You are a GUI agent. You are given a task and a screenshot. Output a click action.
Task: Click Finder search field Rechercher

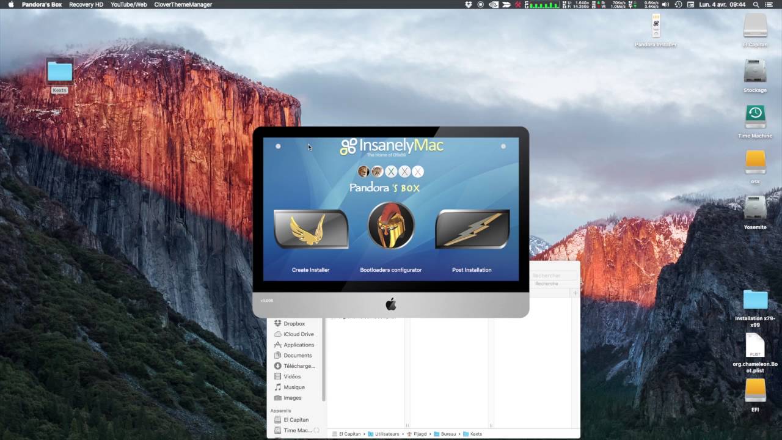(554, 276)
